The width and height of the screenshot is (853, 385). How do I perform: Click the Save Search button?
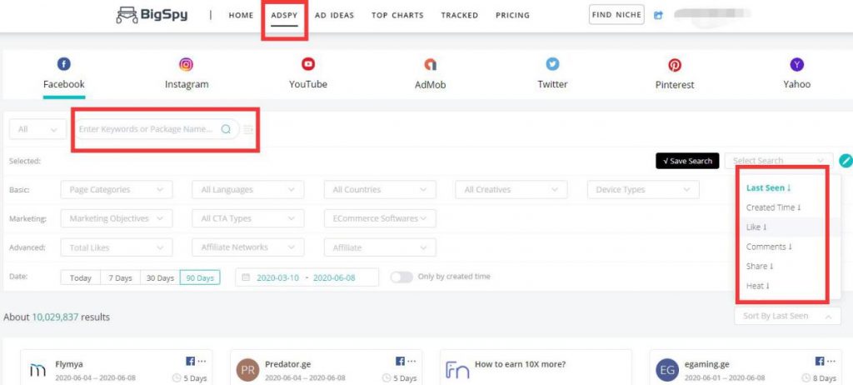[x=687, y=161]
